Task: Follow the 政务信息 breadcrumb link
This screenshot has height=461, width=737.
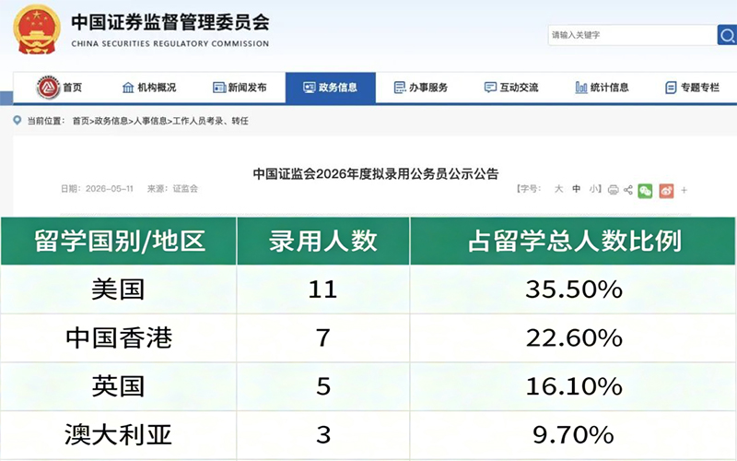Action: [111, 121]
